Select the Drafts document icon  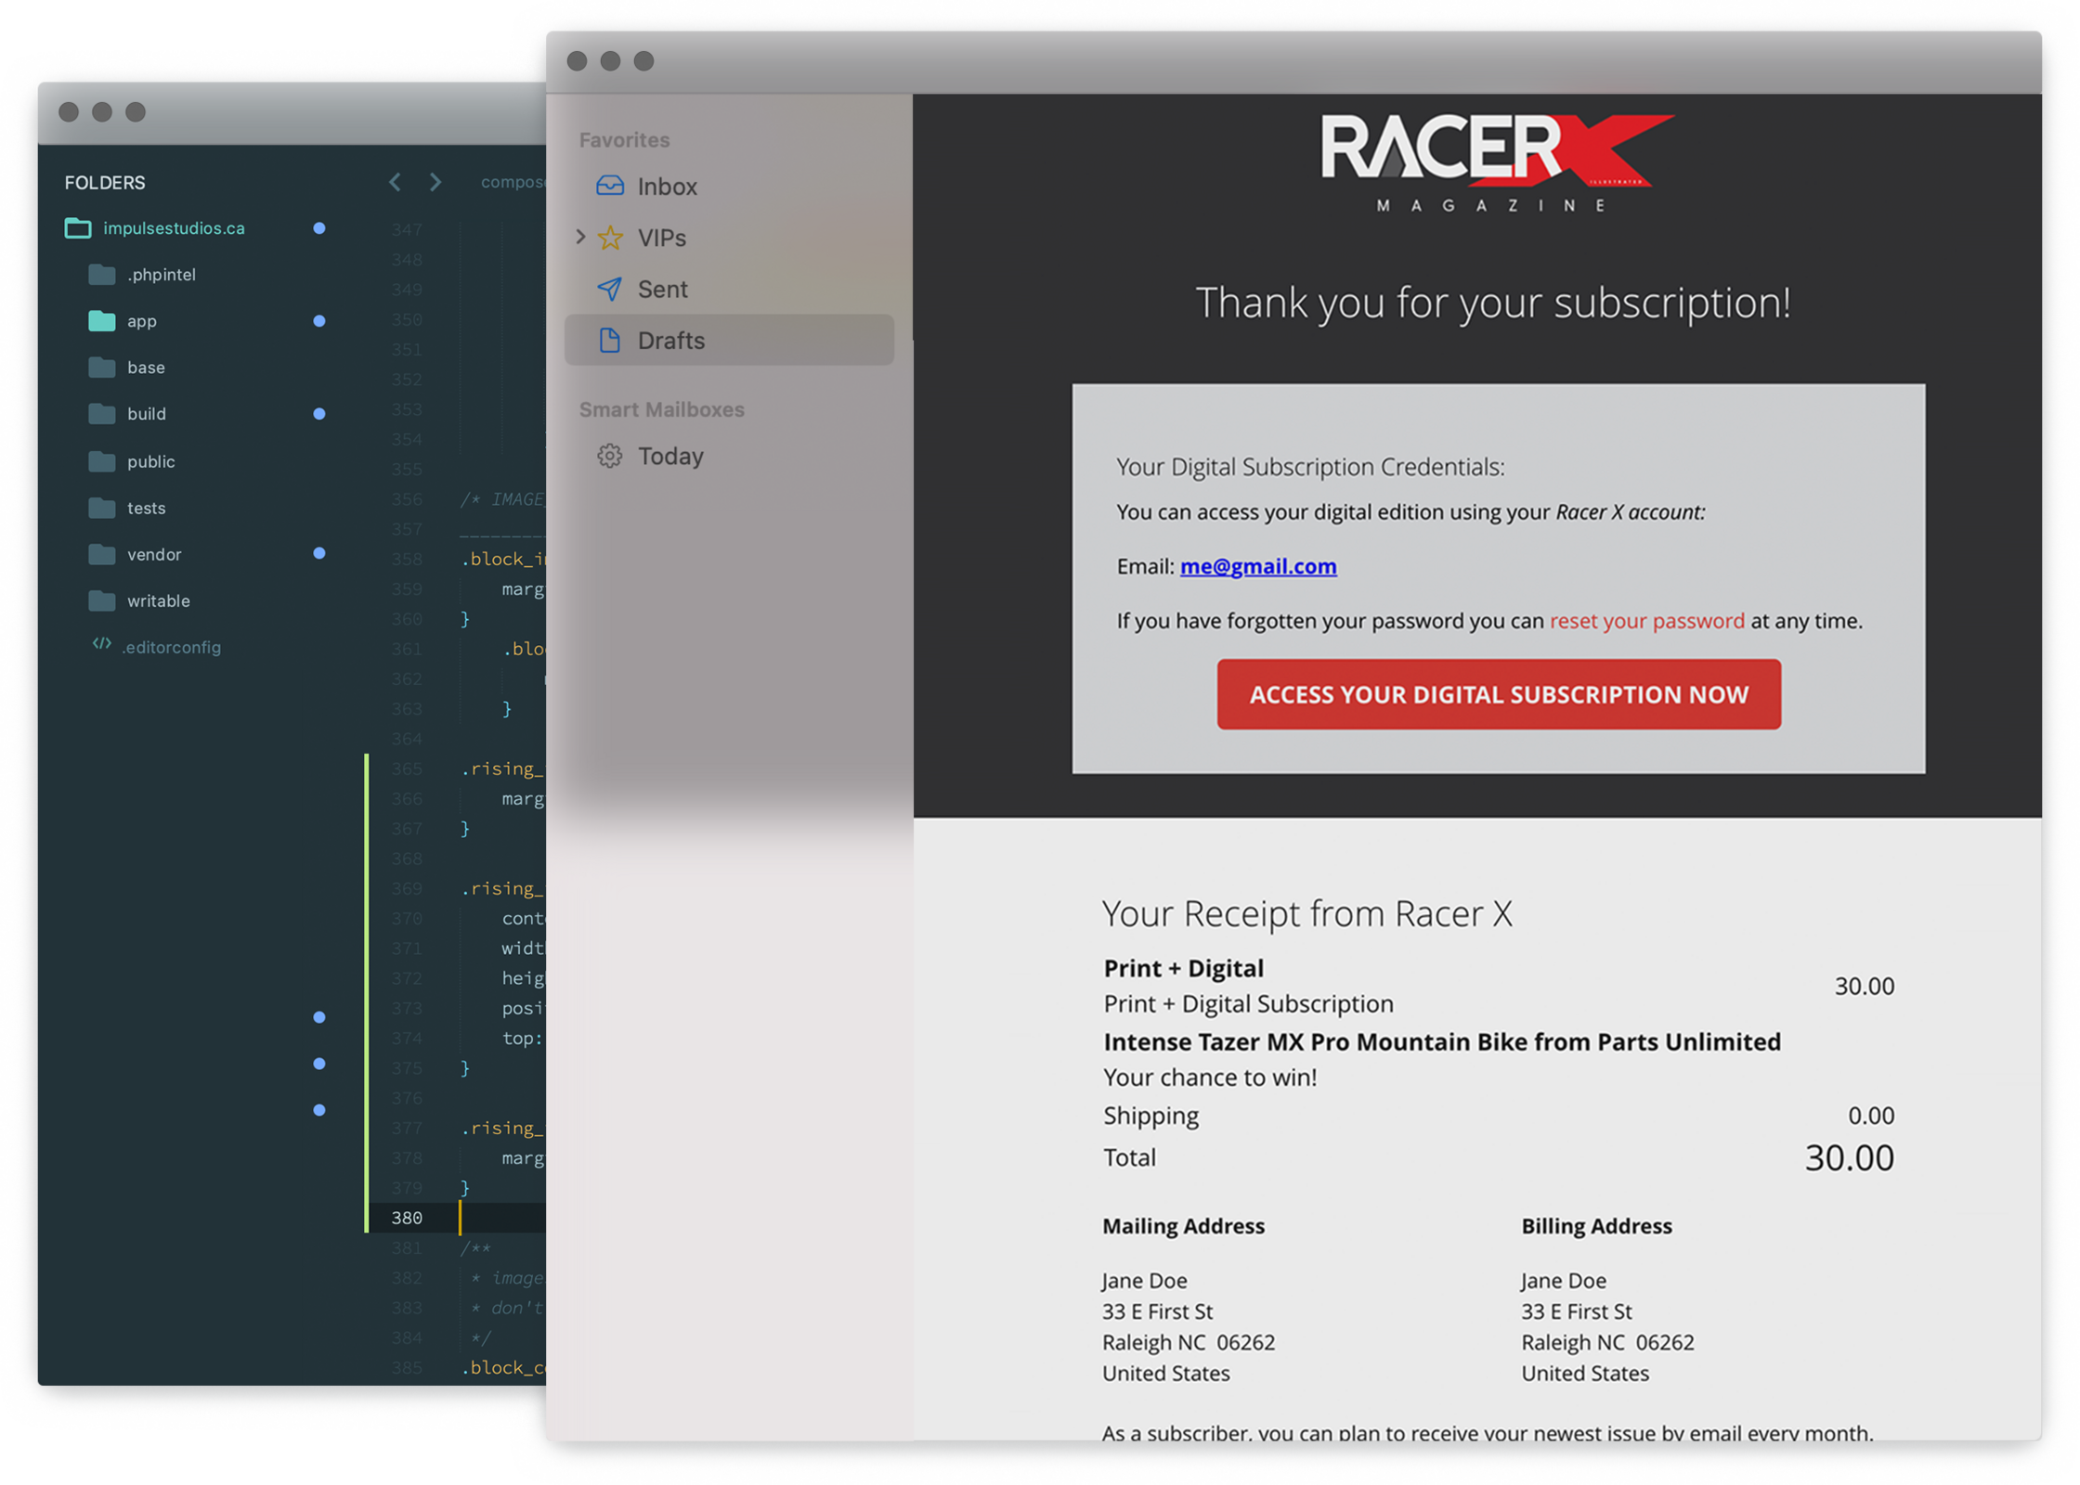point(609,341)
